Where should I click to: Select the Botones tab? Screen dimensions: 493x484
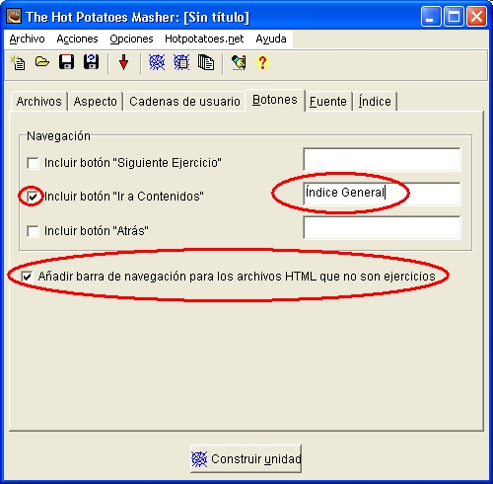coord(275,100)
